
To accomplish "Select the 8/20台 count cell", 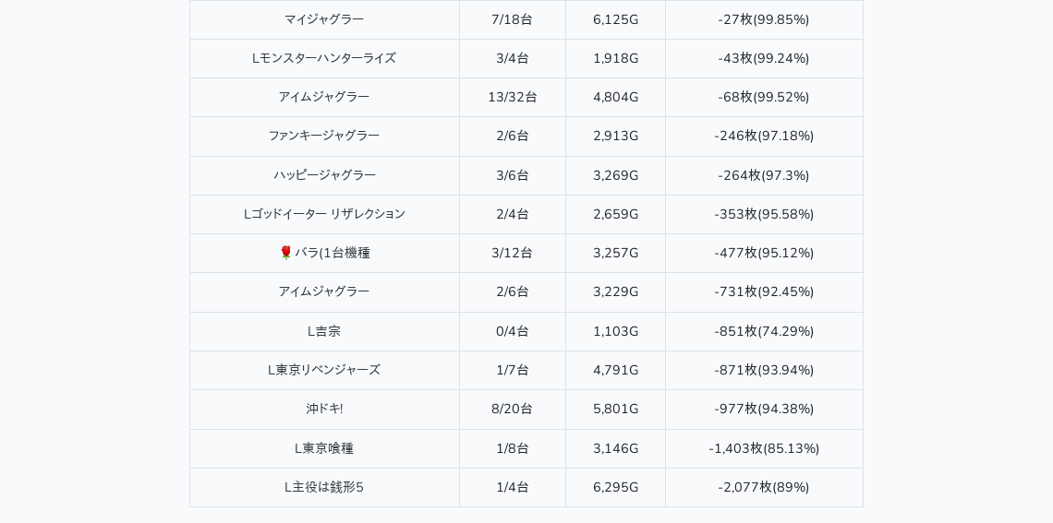I will [x=513, y=409].
